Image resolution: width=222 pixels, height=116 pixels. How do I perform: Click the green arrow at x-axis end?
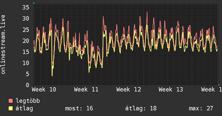[219, 85]
